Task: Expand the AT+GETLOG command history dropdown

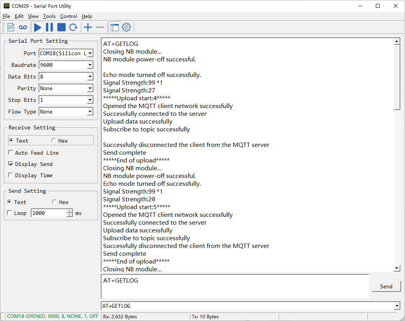Action: point(397,306)
